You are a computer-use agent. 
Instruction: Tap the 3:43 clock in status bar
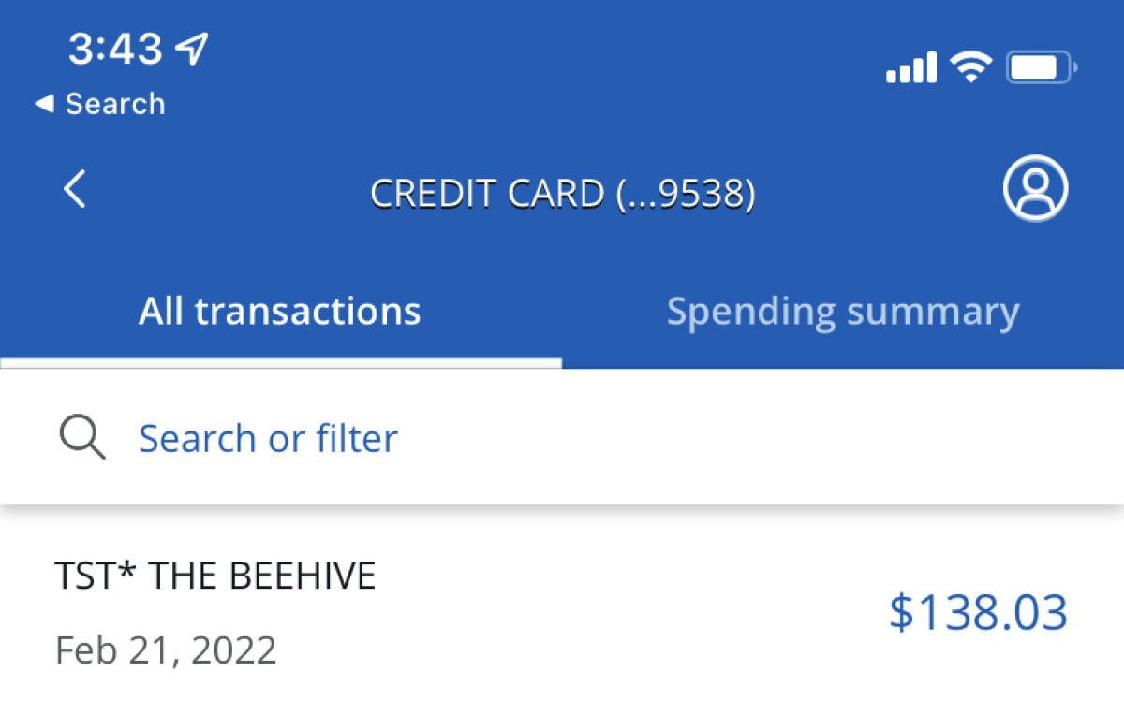pyautogui.click(x=115, y=49)
